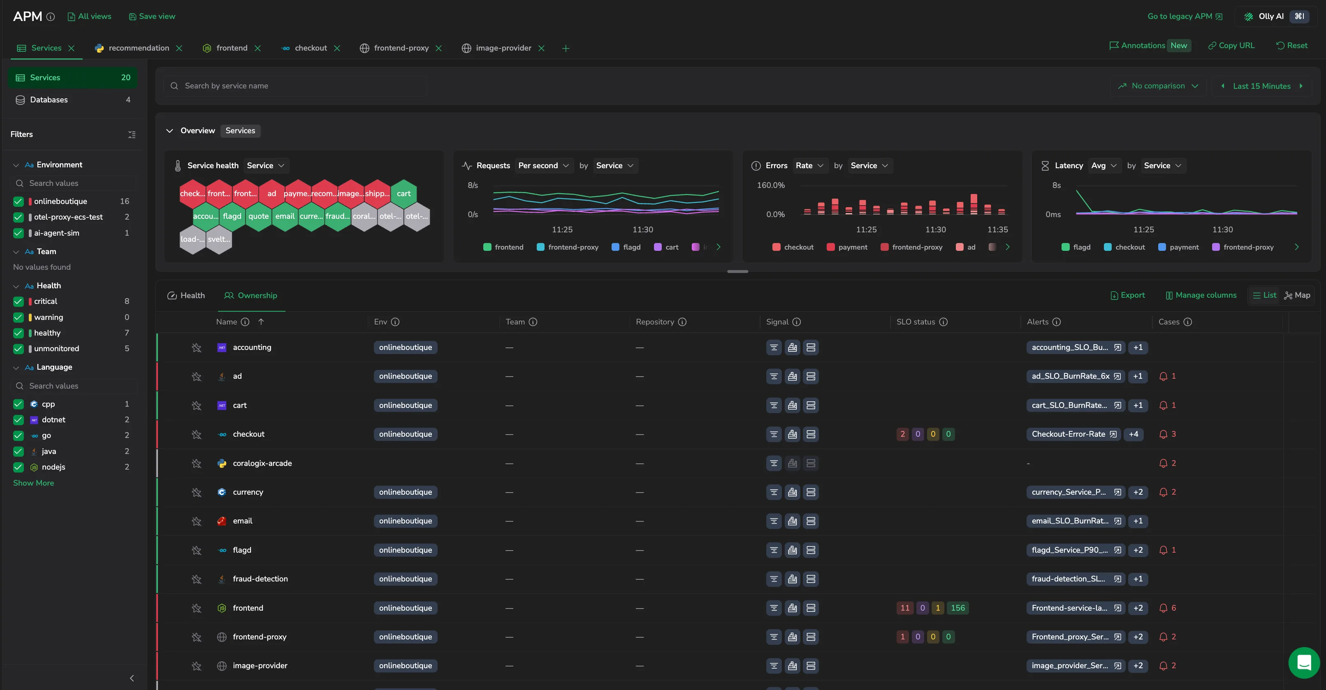Screen dimensions: 1326x690
Task: Collapse the Environment filter group
Action: point(16,165)
